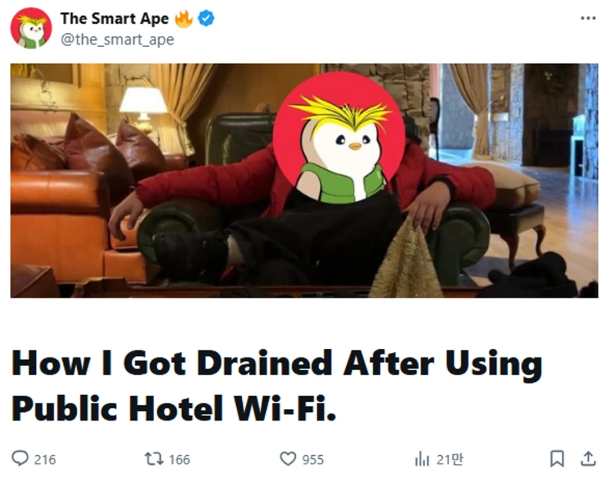This screenshot has width=615, height=482.
Task: Open the @the_smart_ape handle link
Action: tap(117, 40)
